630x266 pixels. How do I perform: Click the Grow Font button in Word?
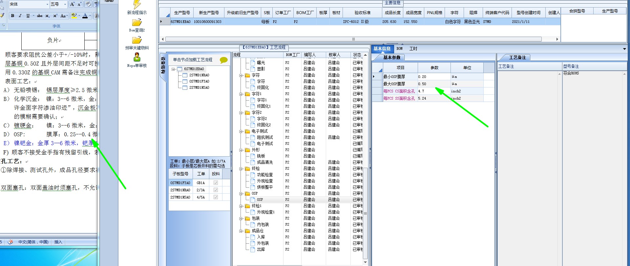coord(72,4)
